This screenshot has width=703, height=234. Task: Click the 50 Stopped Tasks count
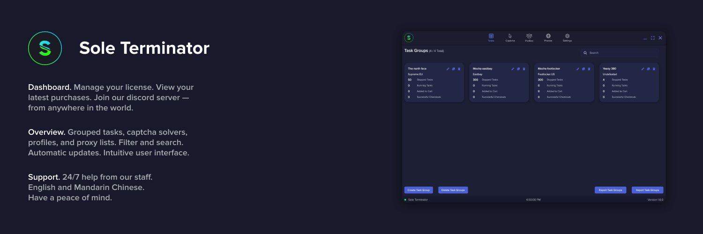click(410, 80)
